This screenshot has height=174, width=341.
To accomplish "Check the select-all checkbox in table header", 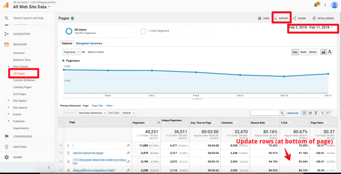I will coord(61,122).
